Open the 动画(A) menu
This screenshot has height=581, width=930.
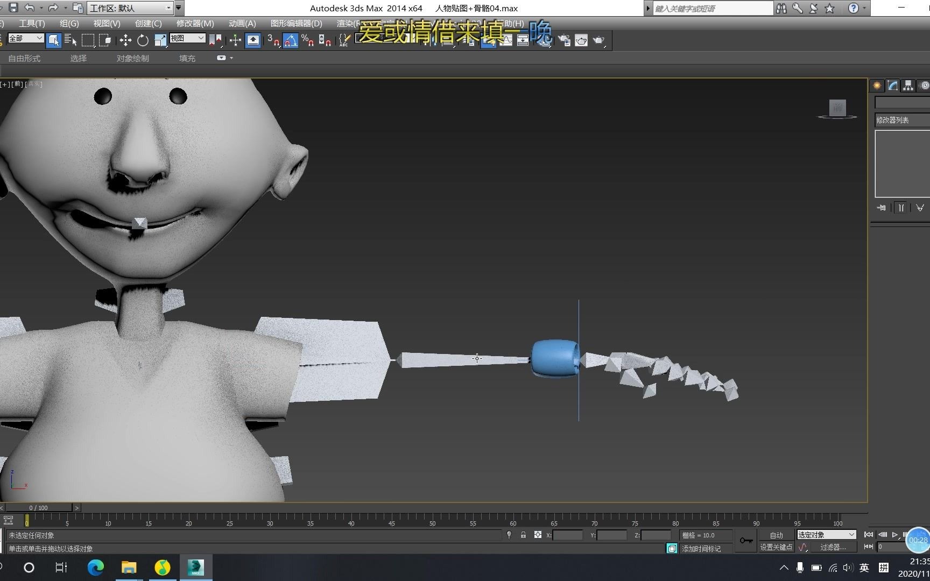(242, 24)
